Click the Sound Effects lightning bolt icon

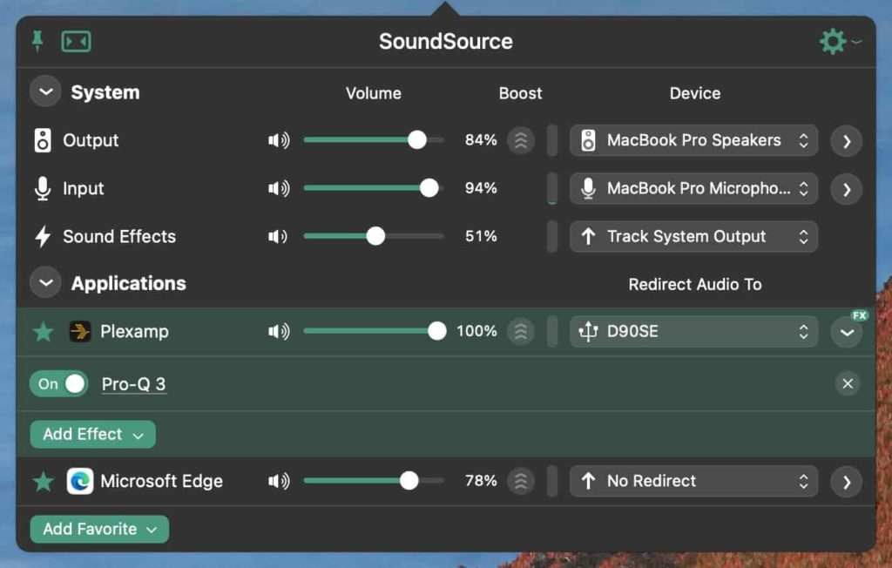[43, 236]
